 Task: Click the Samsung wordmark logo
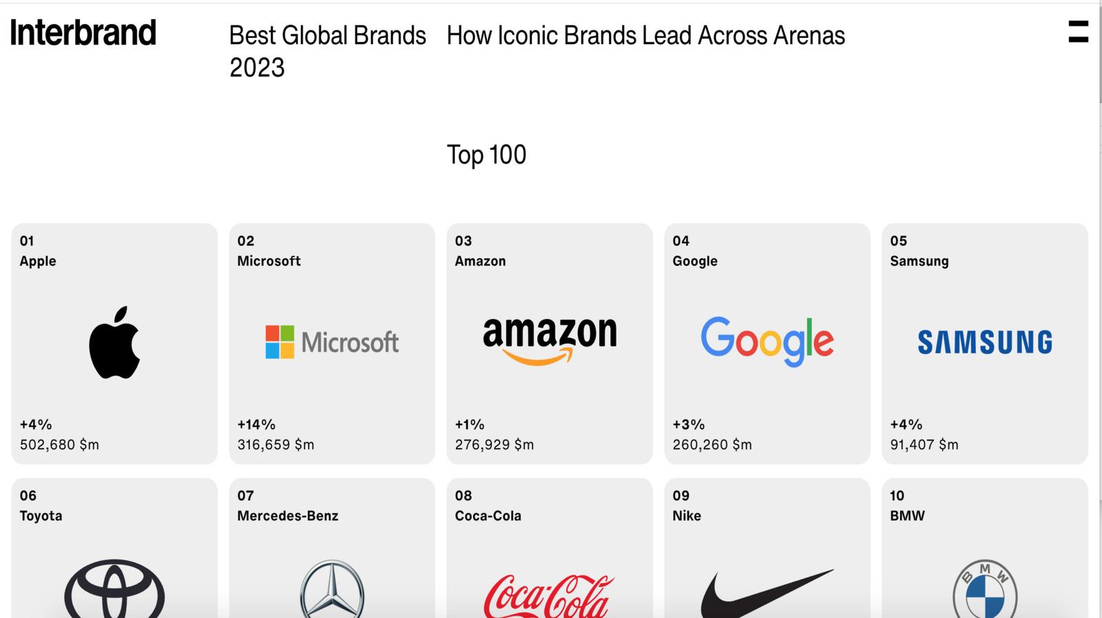(x=985, y=340)
